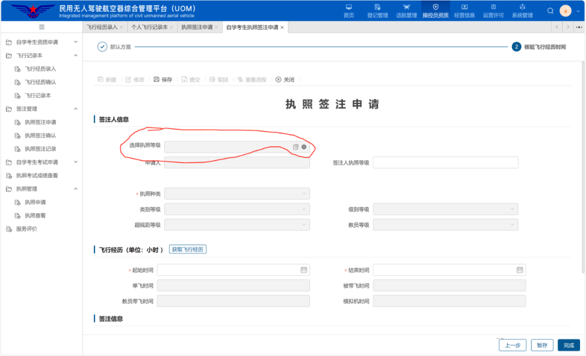The image size is (586, 356).
Task: Close the 飞行经历录入 tab
Action: pyautogui.click(x=122, y=27)
